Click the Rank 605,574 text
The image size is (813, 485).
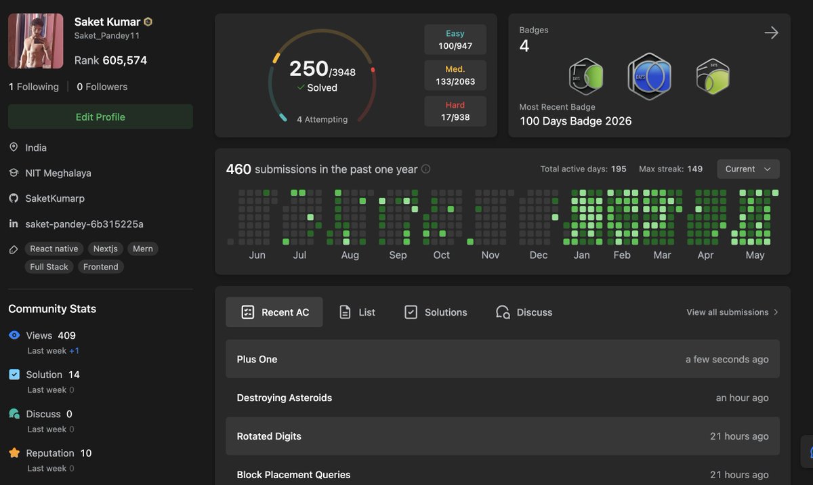(110, 60)
